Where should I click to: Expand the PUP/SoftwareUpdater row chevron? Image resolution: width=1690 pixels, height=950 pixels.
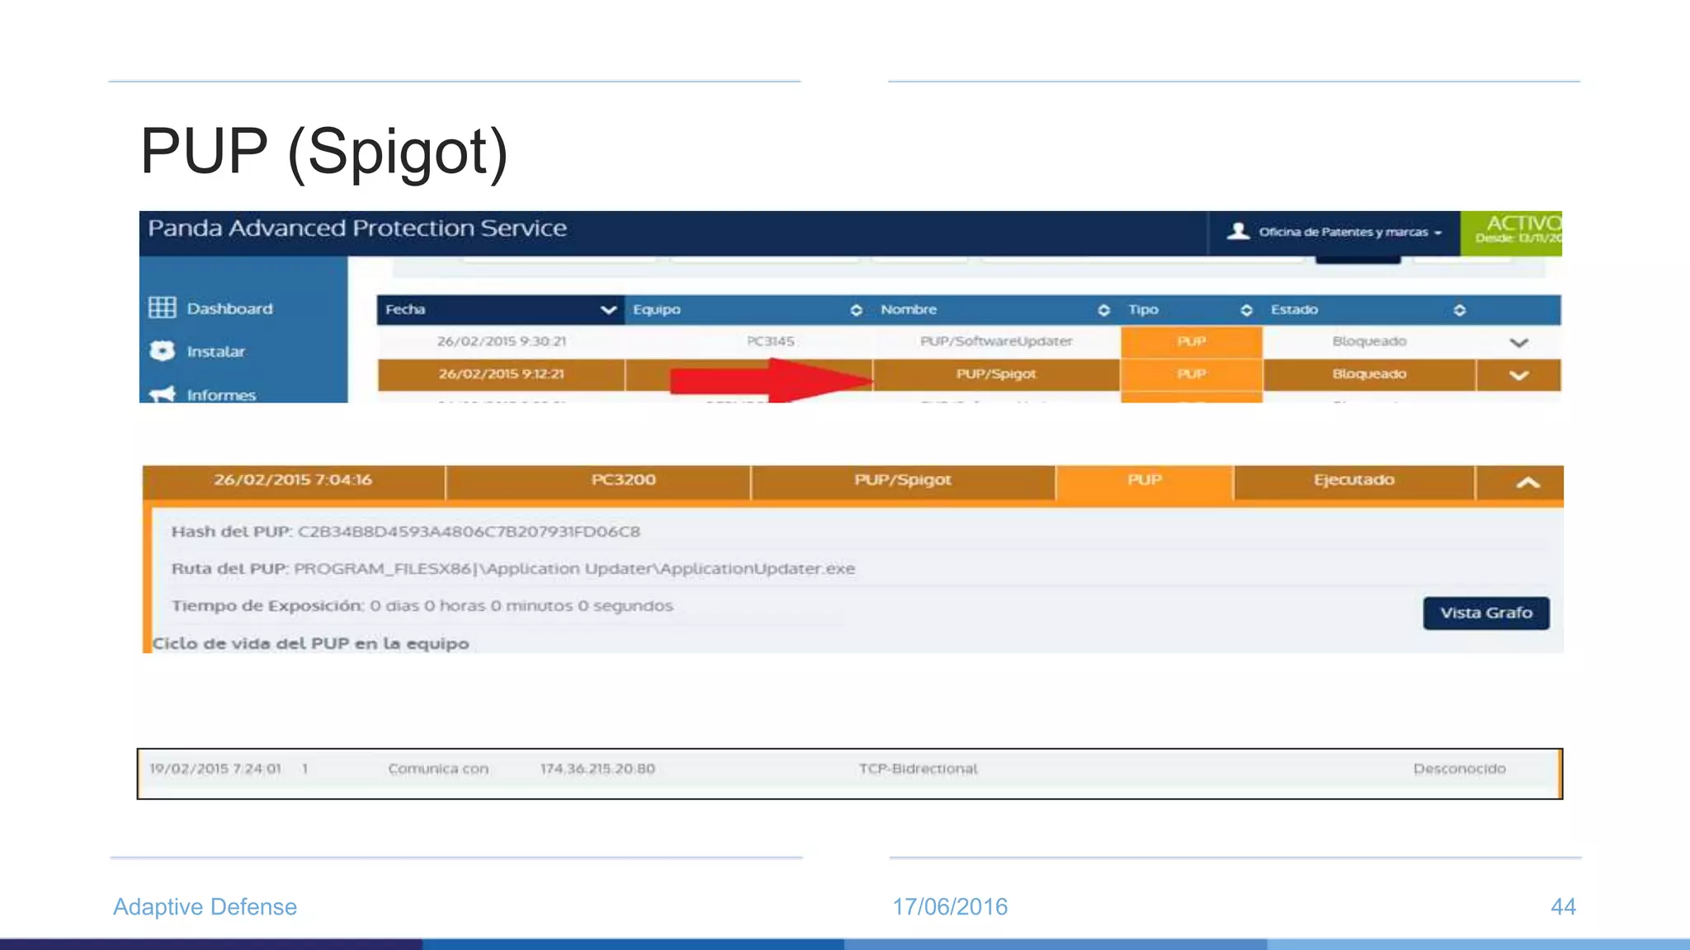(1518, 342)
